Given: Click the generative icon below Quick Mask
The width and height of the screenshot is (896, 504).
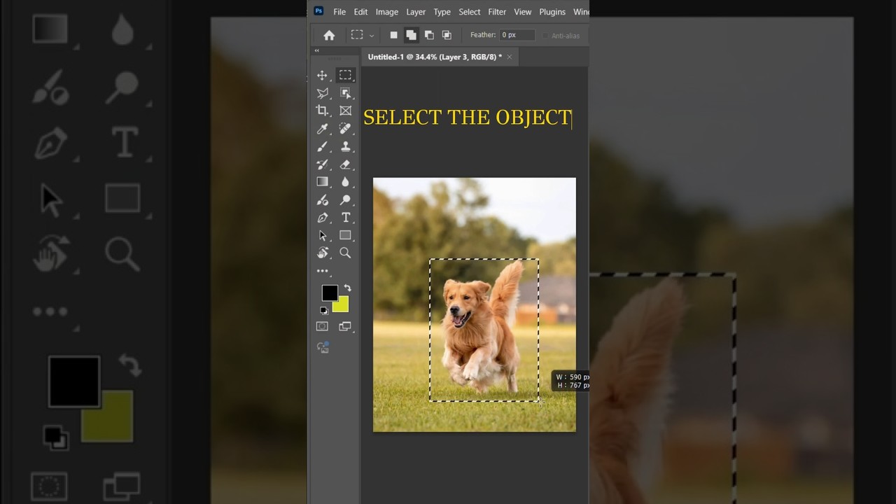Looking at the screenshot, I should (323, 346).
